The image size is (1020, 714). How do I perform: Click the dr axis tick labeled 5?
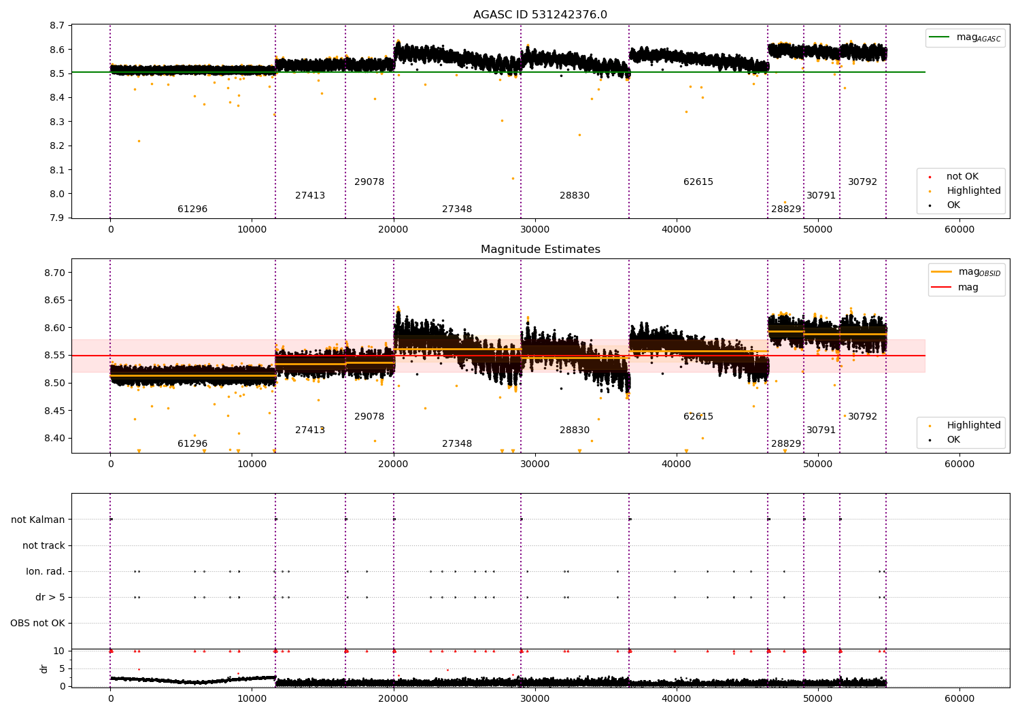[62, 668]
